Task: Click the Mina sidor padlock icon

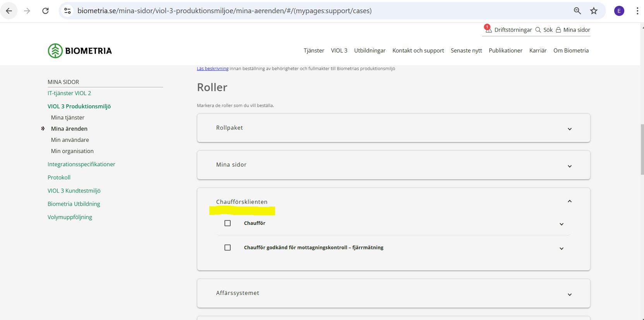Action: [558, 30]
